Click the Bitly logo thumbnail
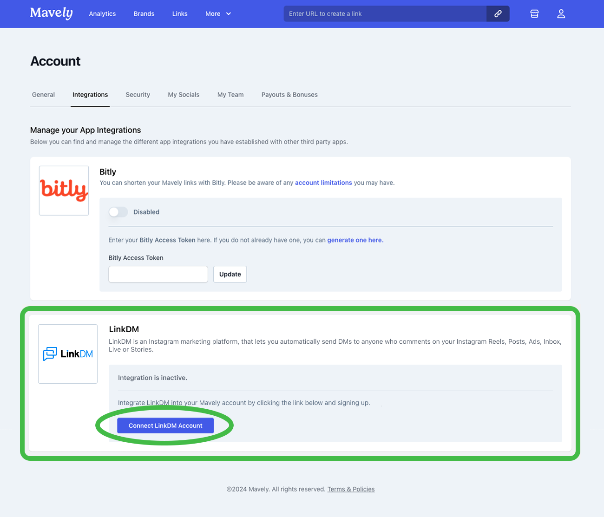The image size is (604, 517). tap(64, 190)
